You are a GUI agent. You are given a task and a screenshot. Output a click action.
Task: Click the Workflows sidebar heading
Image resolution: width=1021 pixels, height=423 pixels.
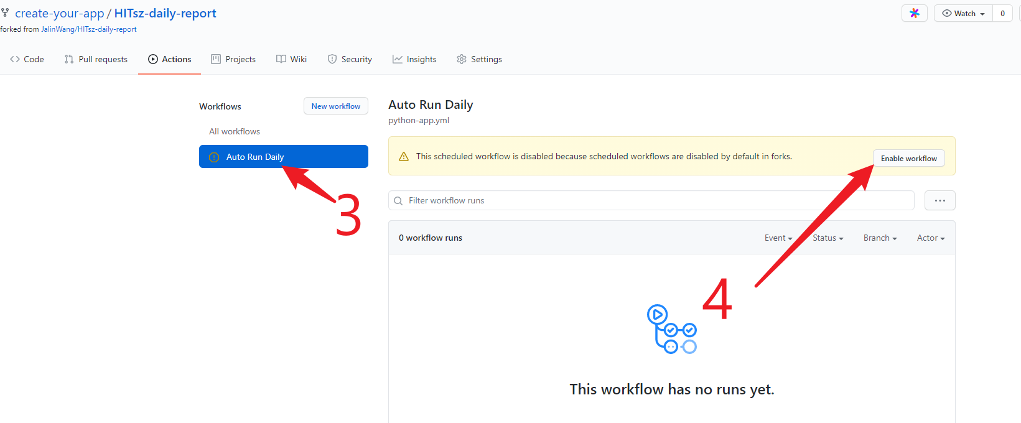pos(220,106)
